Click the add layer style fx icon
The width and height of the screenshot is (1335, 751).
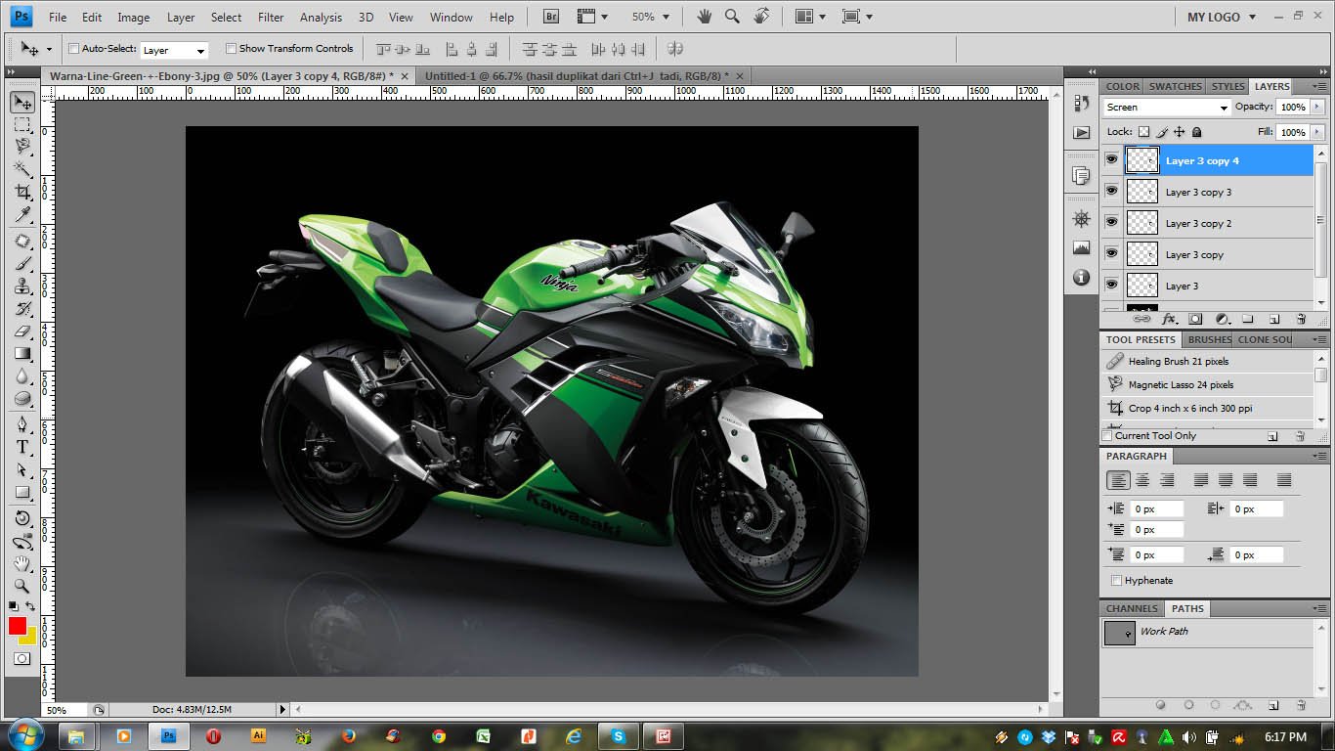pyautogui.click(x=1168, y=319)
